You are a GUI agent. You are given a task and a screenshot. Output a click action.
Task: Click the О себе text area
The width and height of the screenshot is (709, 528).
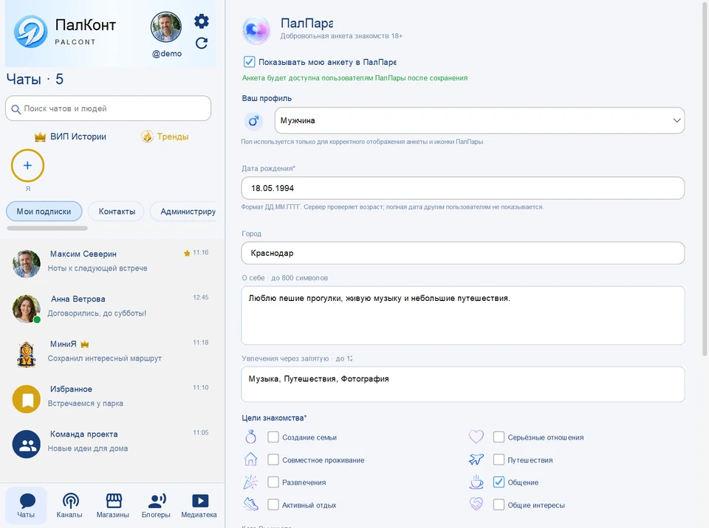tap(462, 316)
